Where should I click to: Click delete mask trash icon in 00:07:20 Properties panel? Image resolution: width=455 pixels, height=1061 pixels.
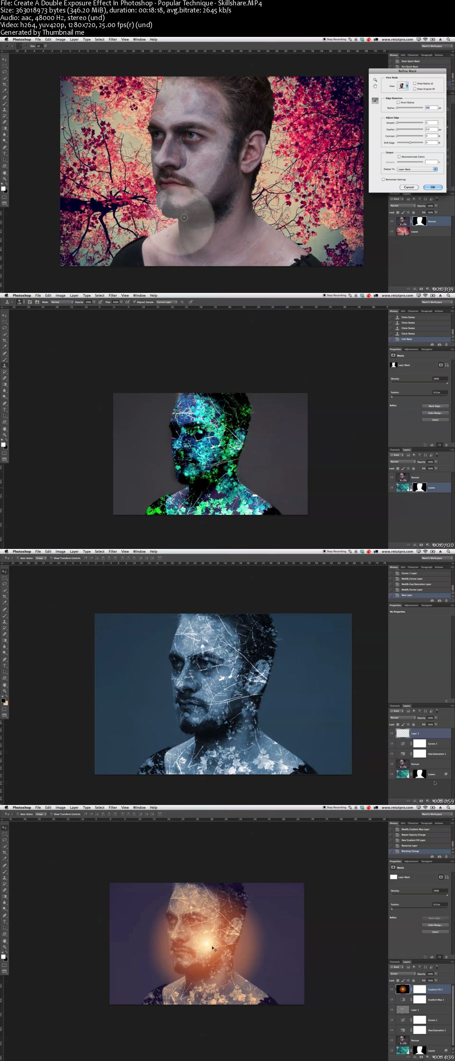[447, 445]
